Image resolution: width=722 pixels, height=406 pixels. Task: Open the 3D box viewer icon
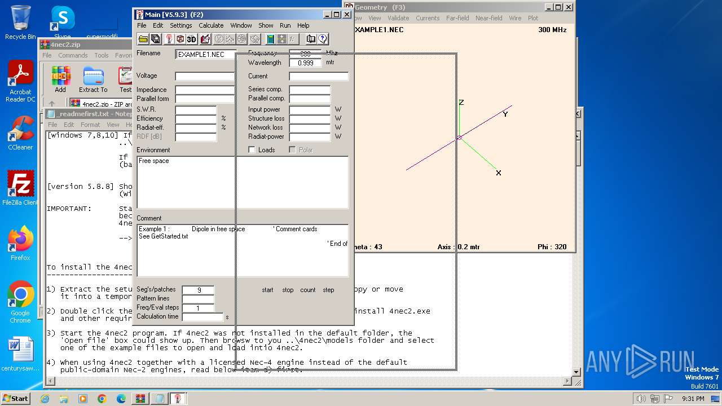180,39
